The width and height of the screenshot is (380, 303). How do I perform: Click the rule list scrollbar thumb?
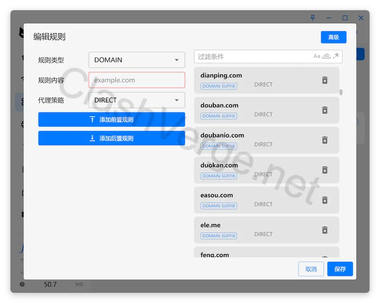point(341,92)
